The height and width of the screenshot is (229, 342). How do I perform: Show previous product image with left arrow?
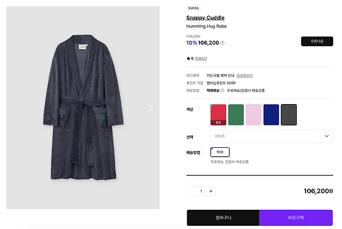click(16, 108)
